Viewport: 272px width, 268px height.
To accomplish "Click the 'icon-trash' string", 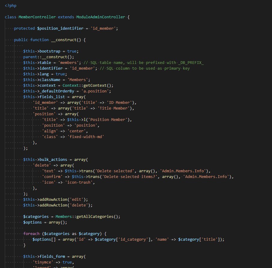I will click(x=79, y=182).
